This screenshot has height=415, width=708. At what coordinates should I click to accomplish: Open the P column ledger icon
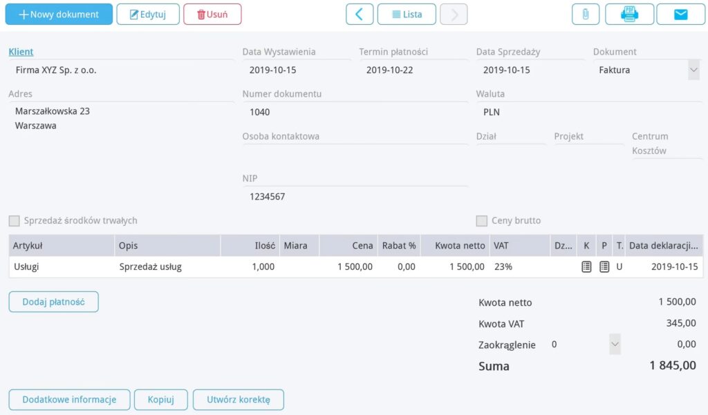[604, 267]
